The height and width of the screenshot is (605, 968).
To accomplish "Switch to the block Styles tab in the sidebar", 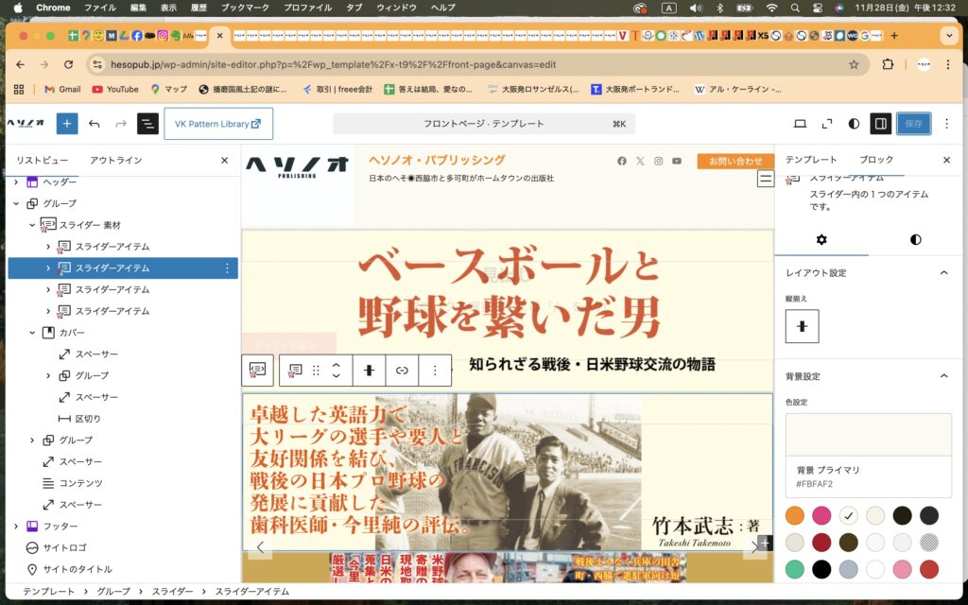I will [915, 239].
